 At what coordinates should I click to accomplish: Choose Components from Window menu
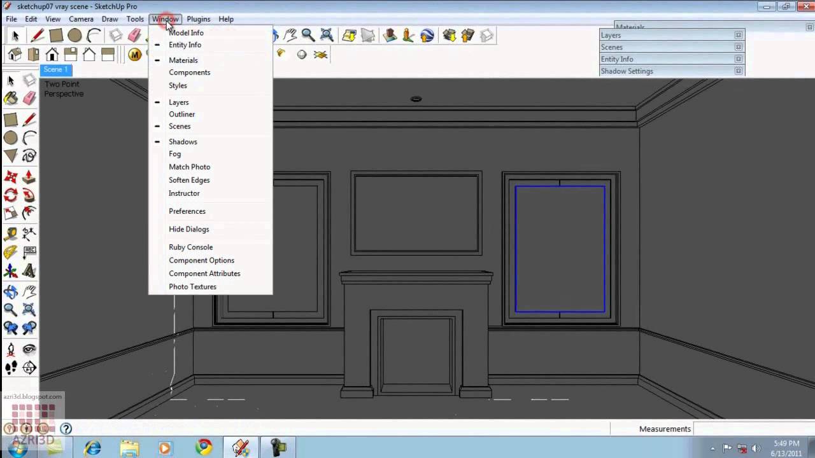click(x=211, y=73)
